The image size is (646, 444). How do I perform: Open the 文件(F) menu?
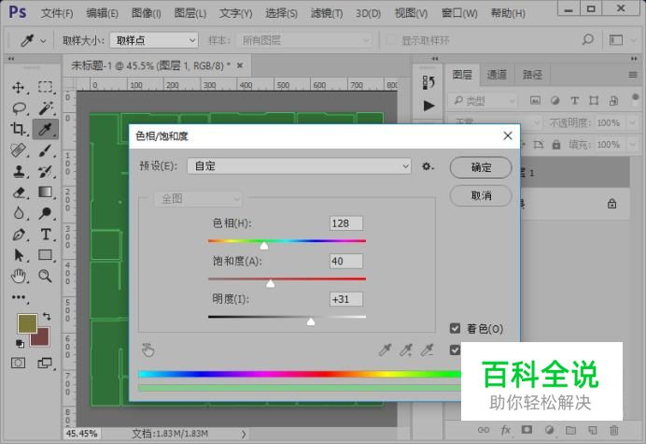[56, 13]
